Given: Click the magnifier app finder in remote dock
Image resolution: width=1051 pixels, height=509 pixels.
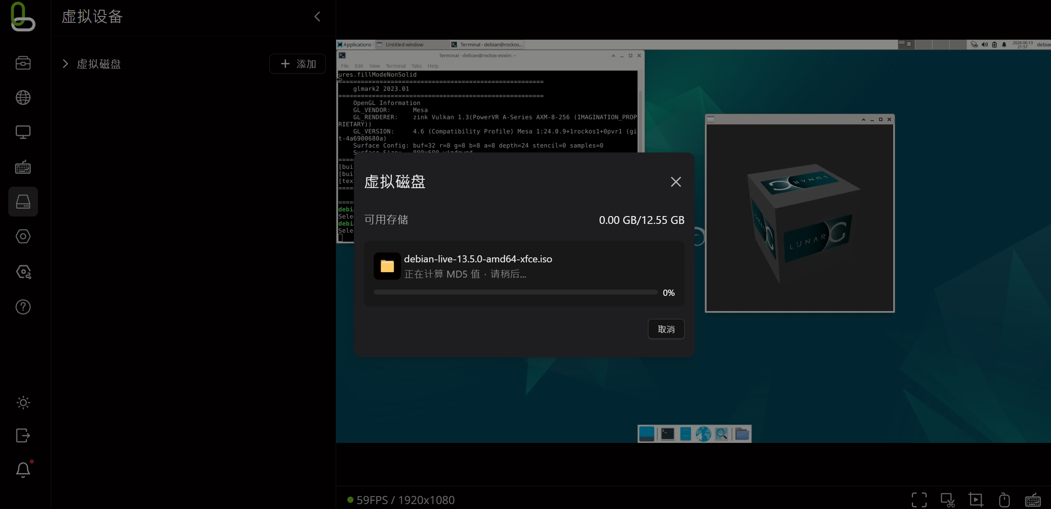Looking at the screenshot, I should coord(721,434).
